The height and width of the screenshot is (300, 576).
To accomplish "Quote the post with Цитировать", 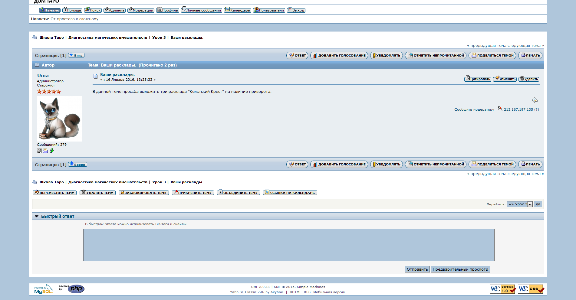I will (478, 79).
